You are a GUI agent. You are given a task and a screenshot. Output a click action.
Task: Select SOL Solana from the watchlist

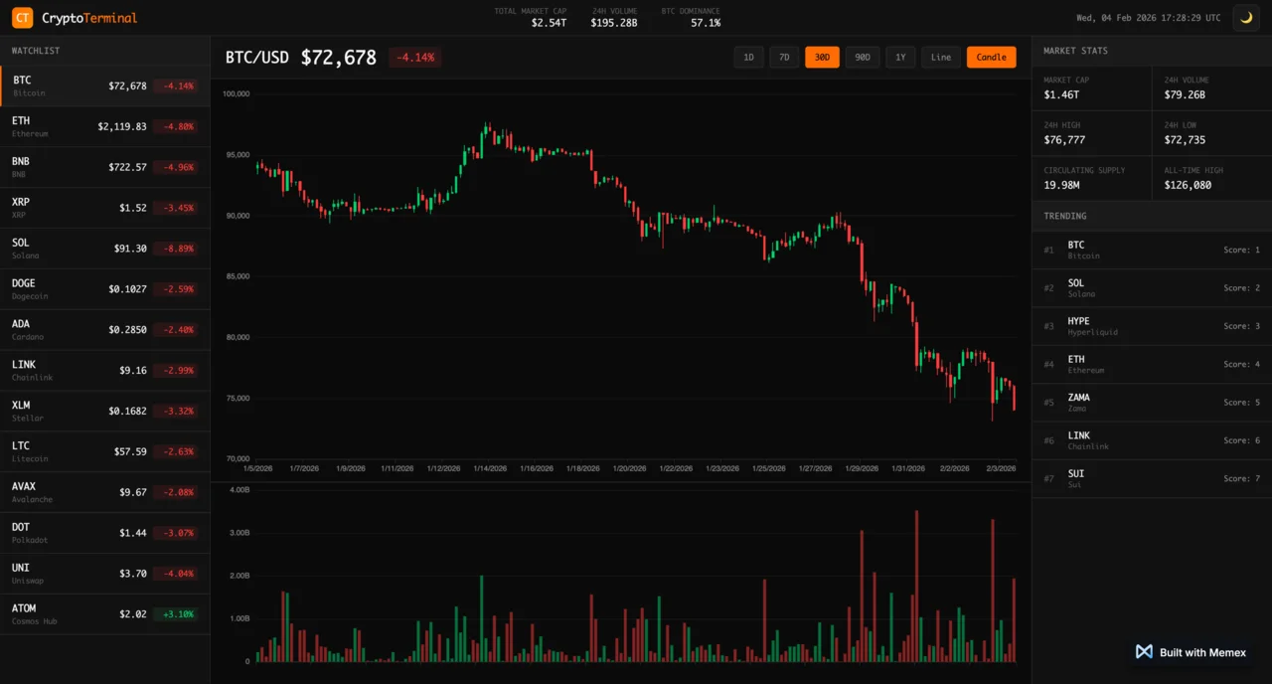tap(104, 249)
